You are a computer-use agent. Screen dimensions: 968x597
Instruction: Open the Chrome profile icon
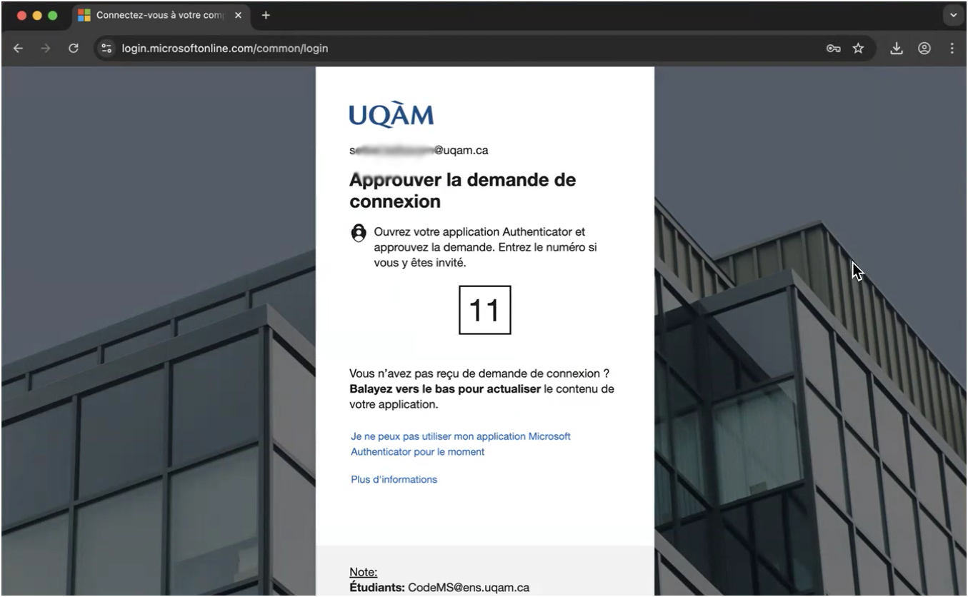pos(924,49)
